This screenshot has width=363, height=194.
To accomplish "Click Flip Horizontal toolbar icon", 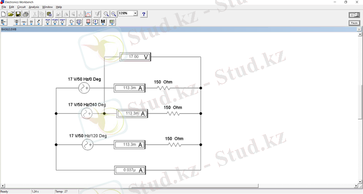I will click(x=66, y=14).
